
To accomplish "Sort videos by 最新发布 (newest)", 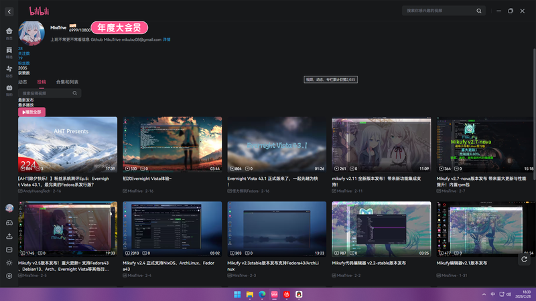I will point(25,100).
